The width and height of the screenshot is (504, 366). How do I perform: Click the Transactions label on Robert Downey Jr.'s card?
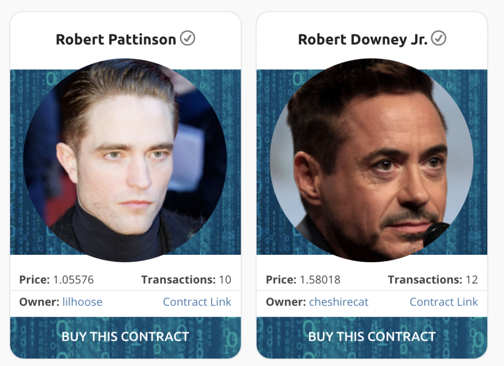pyautogui.click(x=425, y=280)
